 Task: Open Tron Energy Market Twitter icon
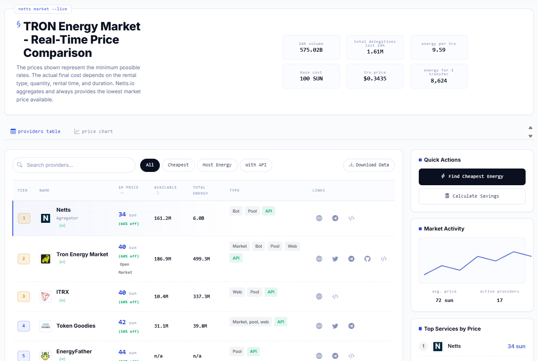(335, 259)
